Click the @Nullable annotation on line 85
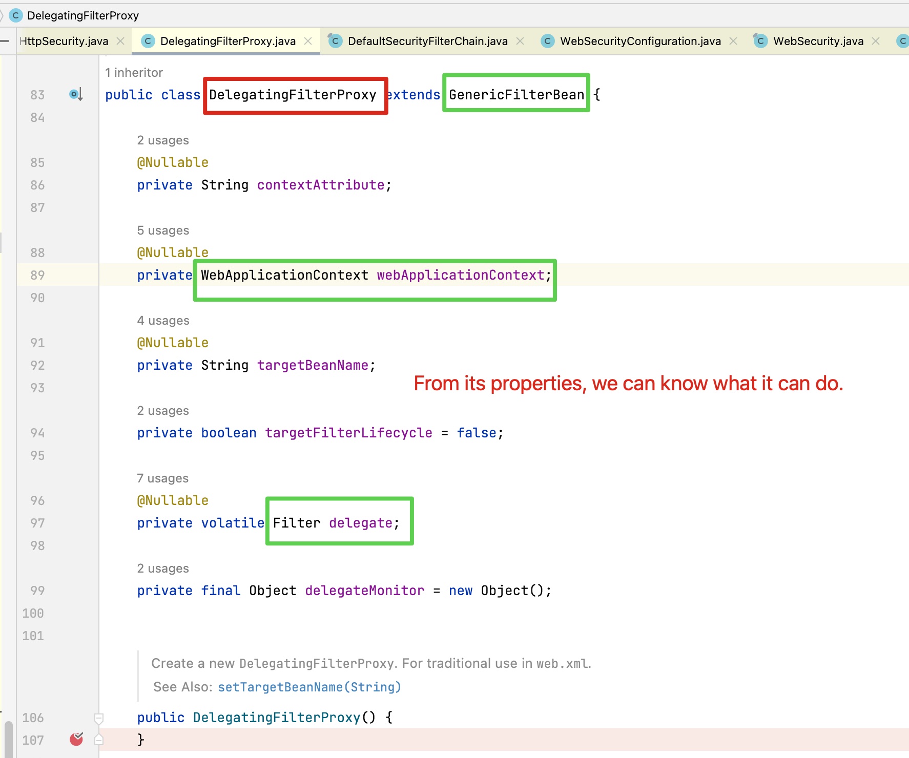 (173, 162)
